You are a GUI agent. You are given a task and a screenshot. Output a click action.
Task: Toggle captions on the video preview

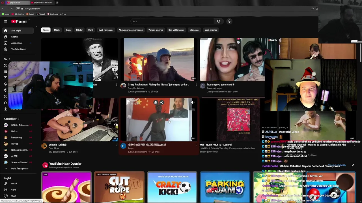pyautogui.click(x=193, y=110)
